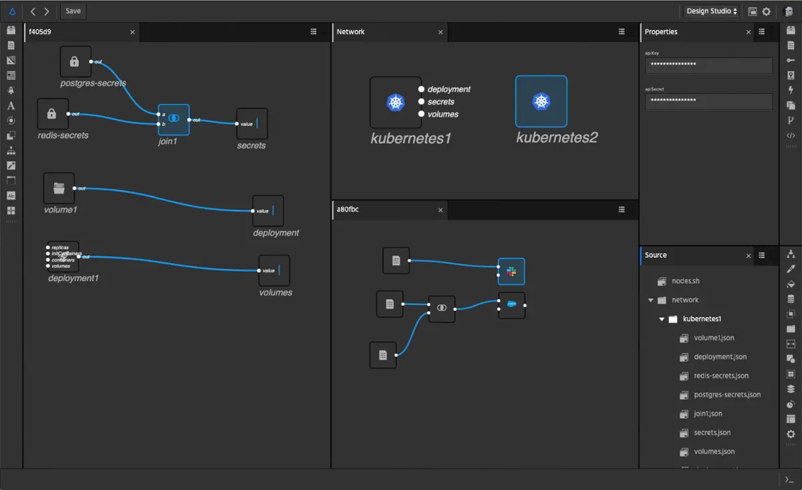This screenshot has width=802, height=490.
Task: Open deployment.json in Source tree
Action: tap(720, 357)
